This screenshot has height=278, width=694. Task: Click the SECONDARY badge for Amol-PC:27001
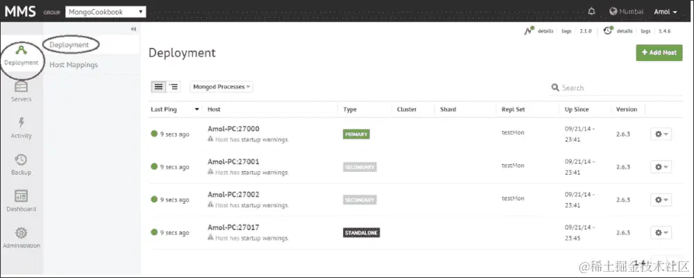359,167
